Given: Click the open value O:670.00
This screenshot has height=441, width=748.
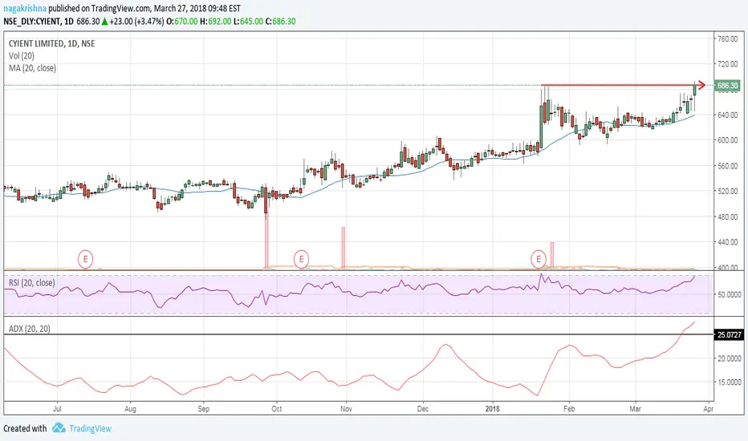Looking at the screenshot, I should [x=181, y=22].
